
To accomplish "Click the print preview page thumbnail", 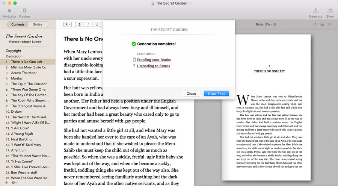I will [x=266, y=107].
